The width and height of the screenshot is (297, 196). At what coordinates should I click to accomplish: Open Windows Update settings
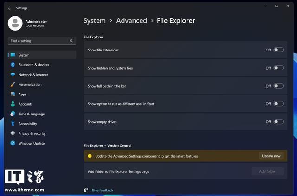pyautogui.click(x=32, y=143)
